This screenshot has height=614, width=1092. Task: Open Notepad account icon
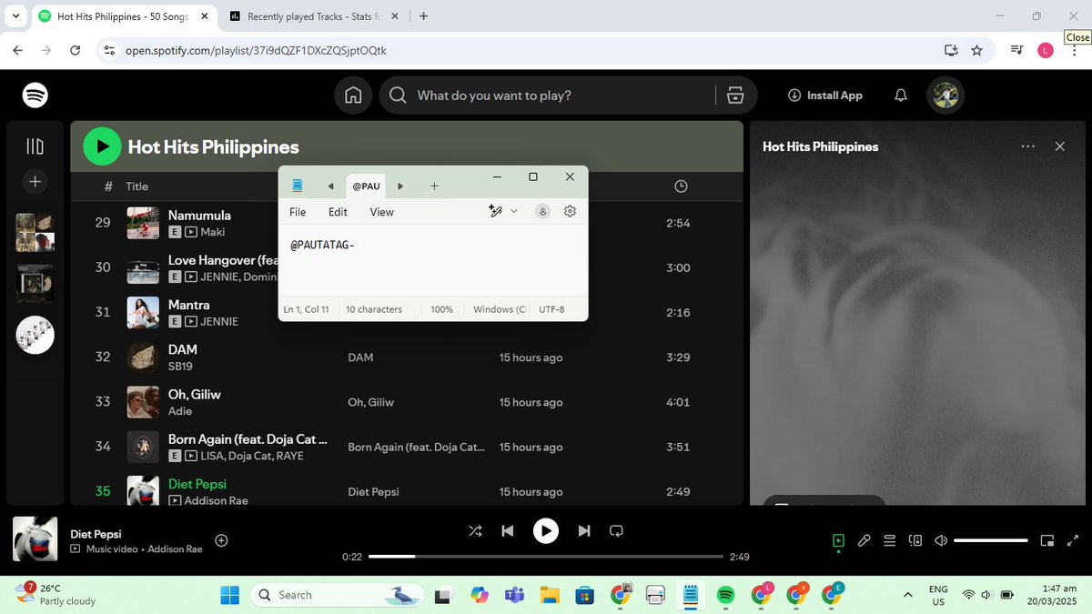[x=542, y=211]
